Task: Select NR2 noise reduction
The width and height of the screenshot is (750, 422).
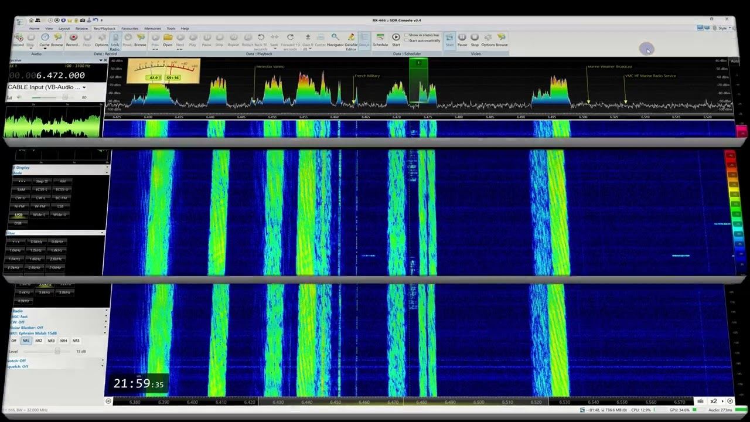Action: point(39,341)
